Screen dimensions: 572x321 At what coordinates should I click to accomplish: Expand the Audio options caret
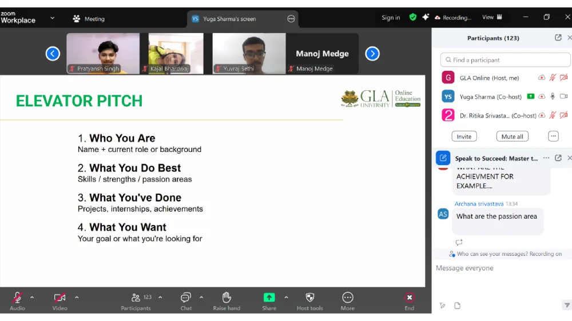click(32, 297)
